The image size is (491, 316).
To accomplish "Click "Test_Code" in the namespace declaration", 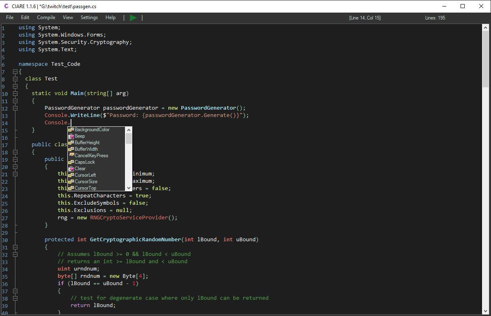I will (66, 64).
